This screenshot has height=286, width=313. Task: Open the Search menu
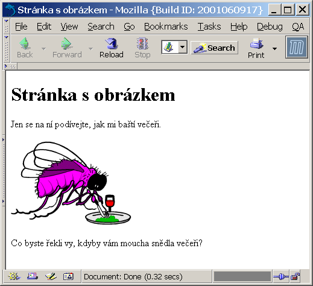click(101, 27)
